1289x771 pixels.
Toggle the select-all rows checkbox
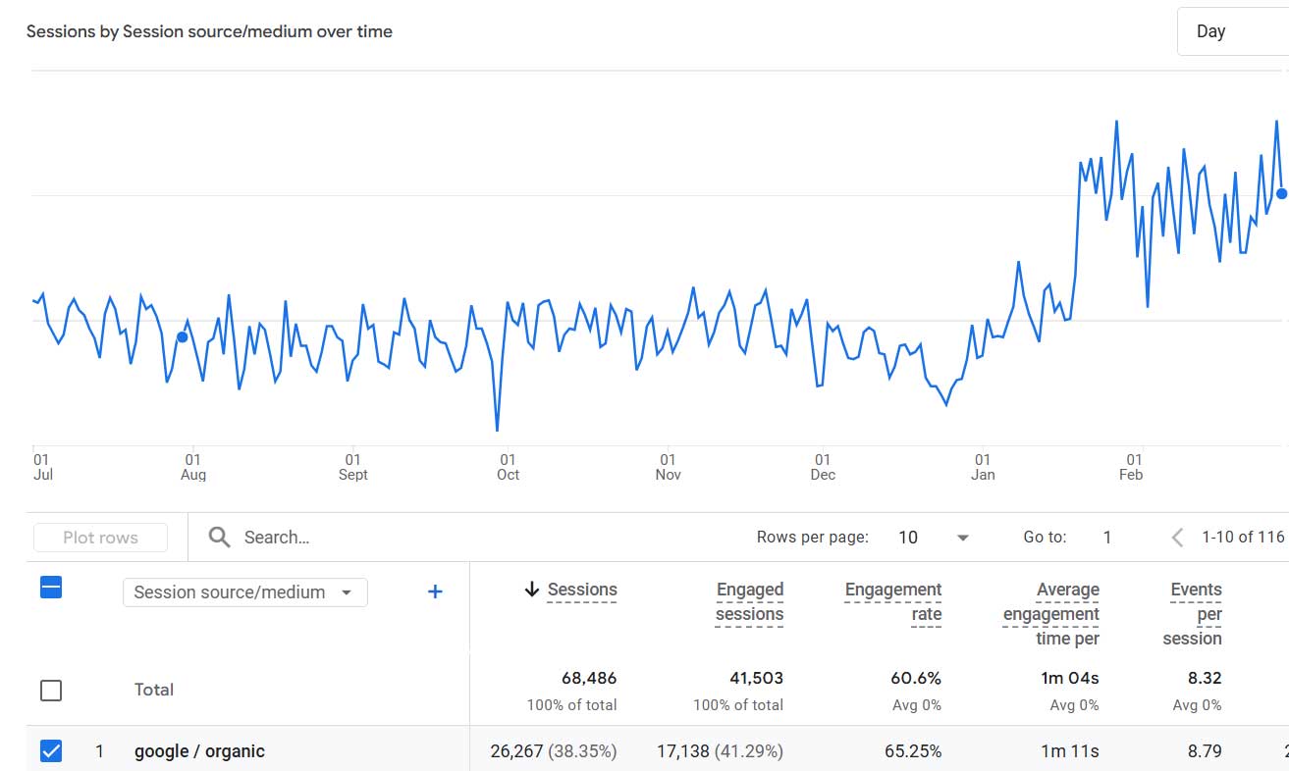51,587
